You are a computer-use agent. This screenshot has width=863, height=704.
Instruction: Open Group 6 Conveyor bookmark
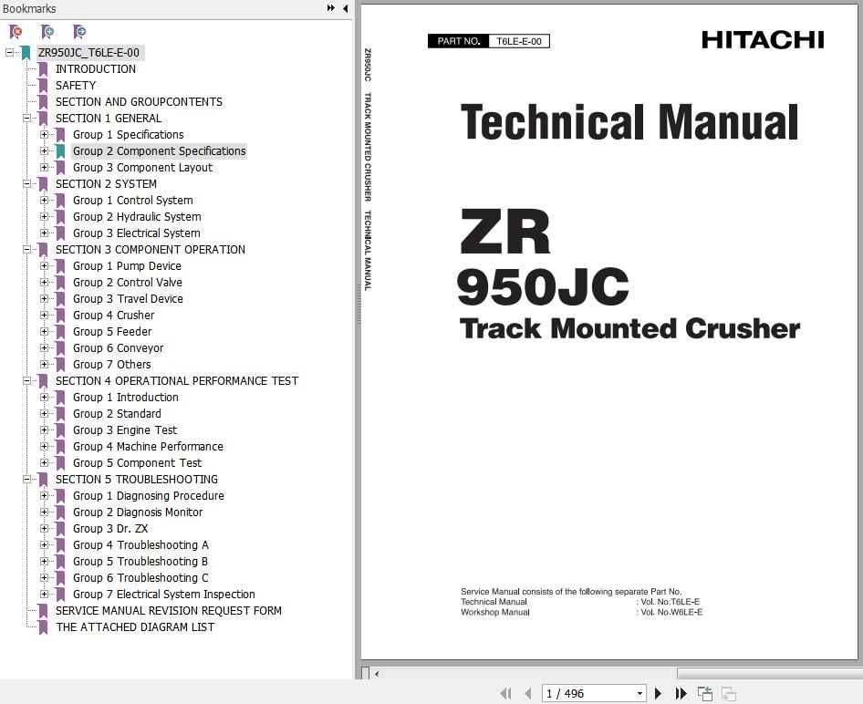pyautogui.click(x=118, y=348)
